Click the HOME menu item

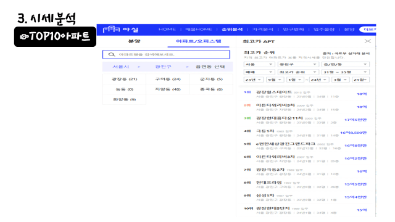coord(167,30)
